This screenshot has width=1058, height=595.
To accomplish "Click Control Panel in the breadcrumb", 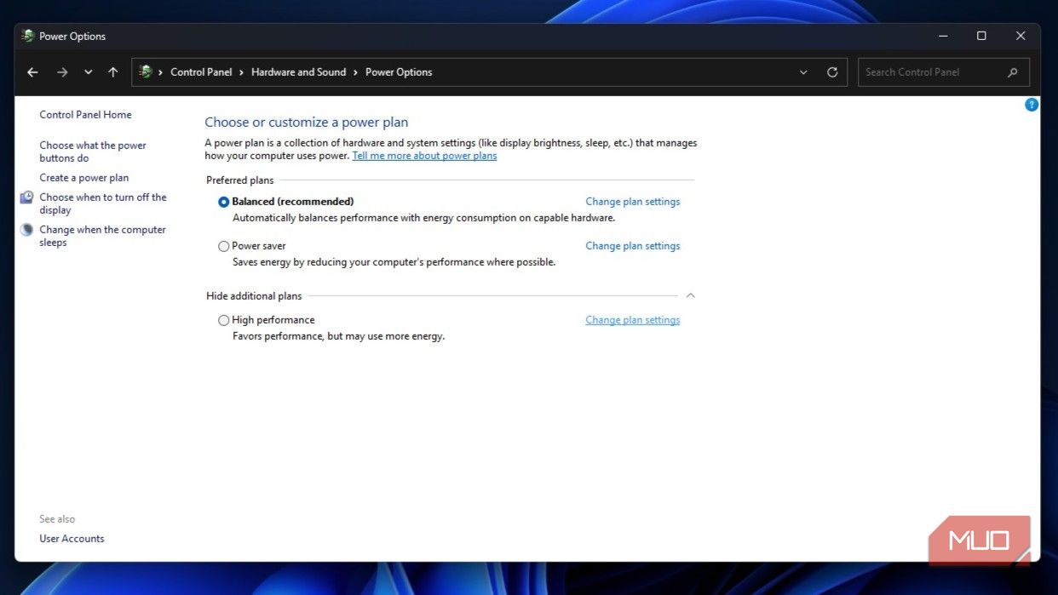I will (x=201, y=72).
